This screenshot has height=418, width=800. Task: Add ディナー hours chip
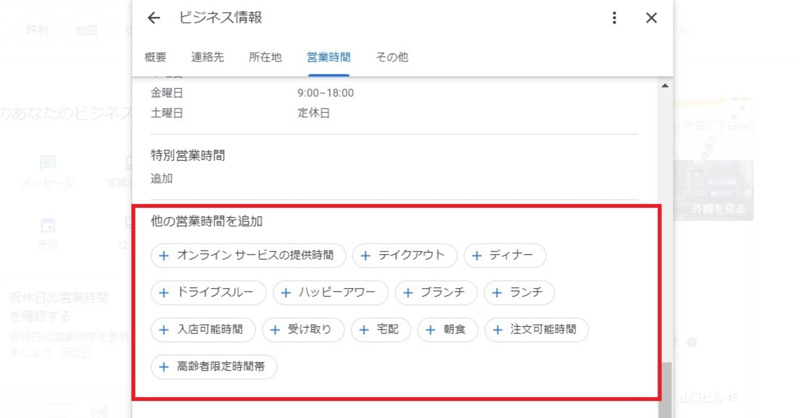[x=504, y=255]
